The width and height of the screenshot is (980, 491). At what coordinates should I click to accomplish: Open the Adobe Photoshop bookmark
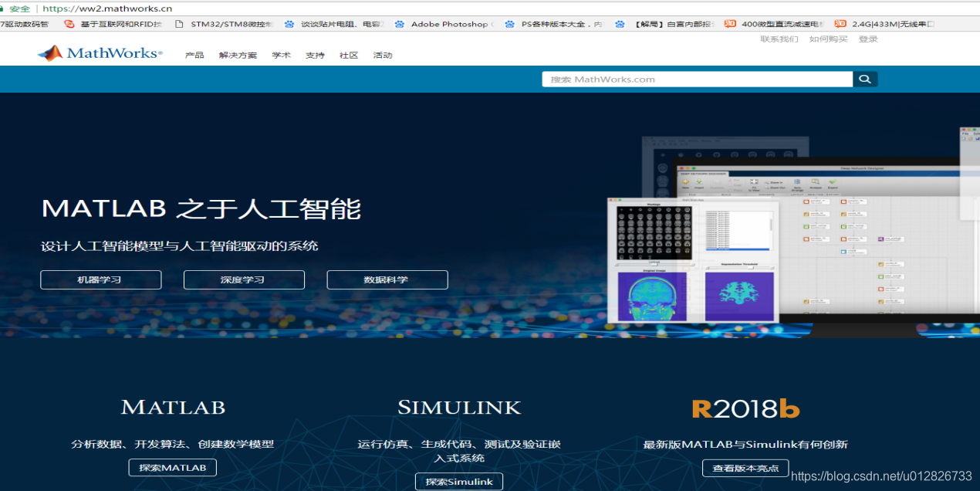point(444,24)
